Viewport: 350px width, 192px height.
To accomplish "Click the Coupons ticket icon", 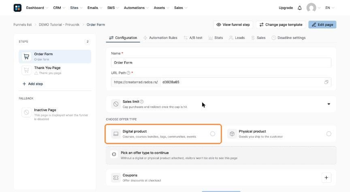I will point(115,178).
